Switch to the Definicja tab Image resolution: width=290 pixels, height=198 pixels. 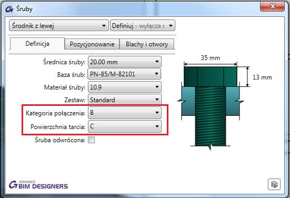[37, 44]
